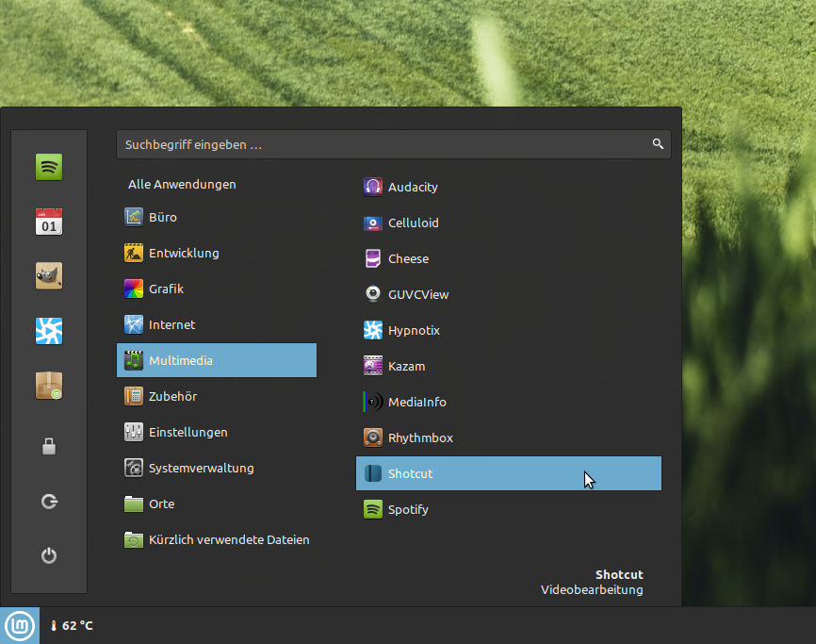Lock the screen with the padlock icon
The image size is (816, 644).
49,447
